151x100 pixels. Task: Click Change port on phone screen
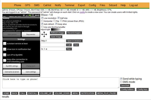pos(31,66)
